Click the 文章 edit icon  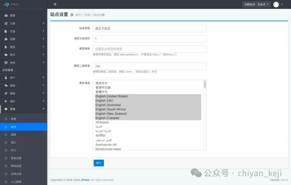[x=6, y=23]
